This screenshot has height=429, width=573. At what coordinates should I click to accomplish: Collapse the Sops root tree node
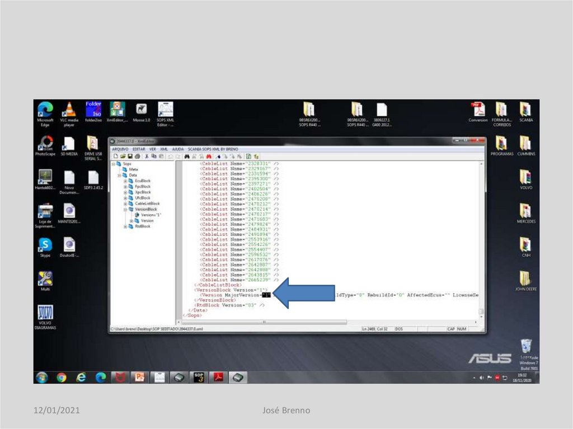(114, 164)
